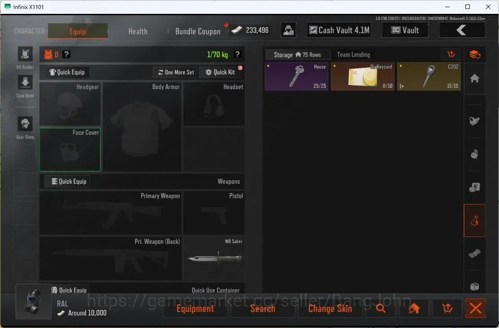This screenshot has width=499, height=328.
Task: Select the Pistol slot
Action: pyautogui.click(x=214, y=213)
